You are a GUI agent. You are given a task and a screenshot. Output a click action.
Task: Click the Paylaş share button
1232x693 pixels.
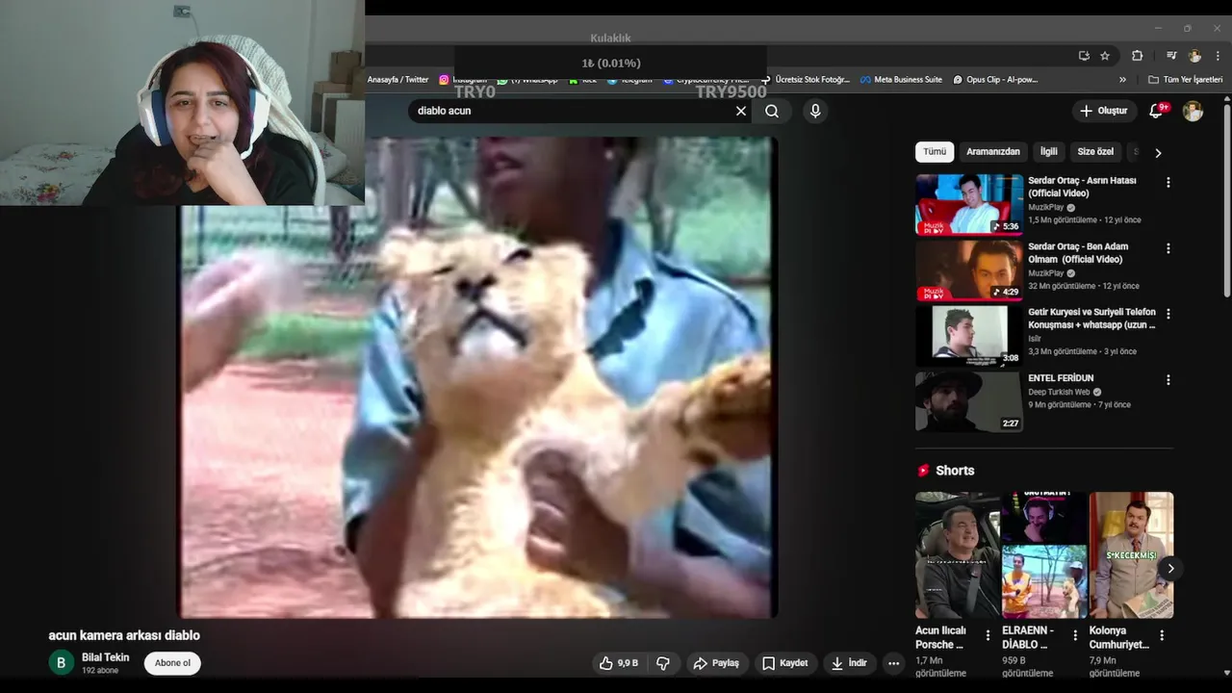(x=716, y=663)
